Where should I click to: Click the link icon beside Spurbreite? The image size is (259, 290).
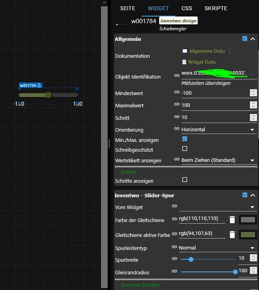pos(175,259)
